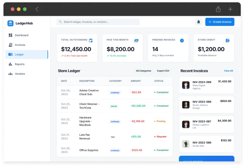Click the Ledger book icon
The height and width of the screenshot is (167, 245).
(10, 55)
